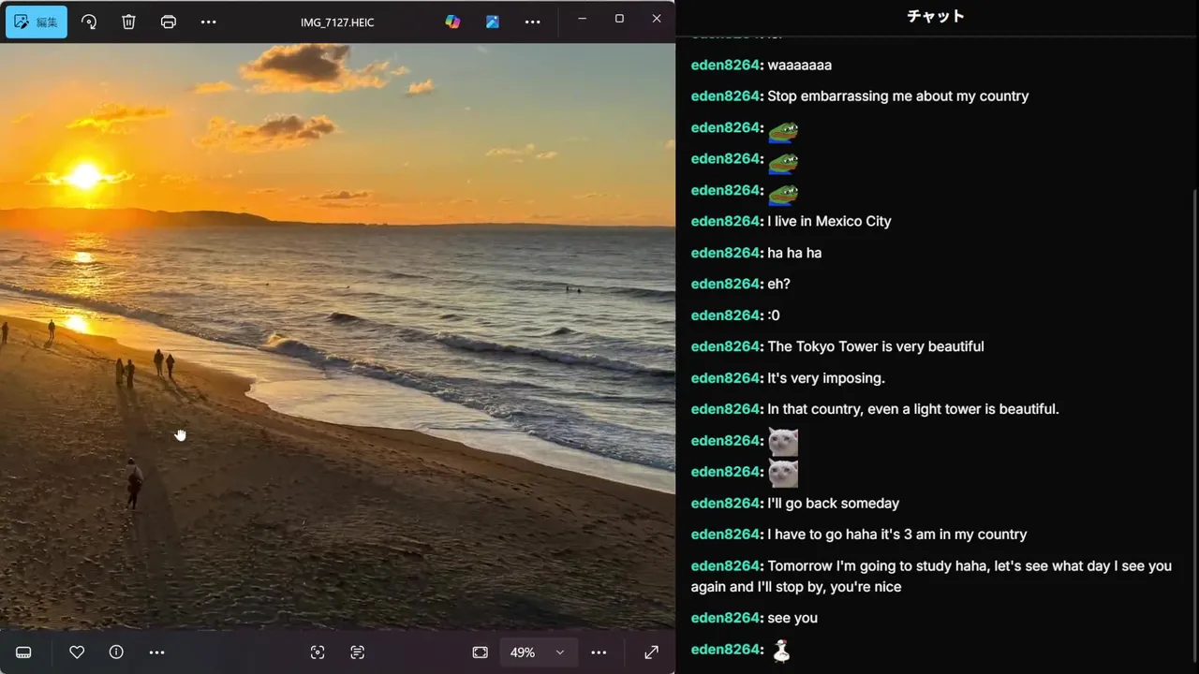
Task: Click username on 'see you' message
Action: click(725, 618)
